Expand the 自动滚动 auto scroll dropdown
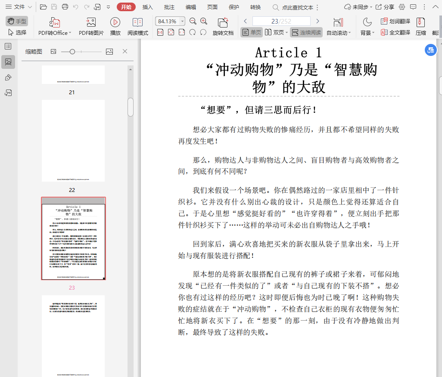The width and height of the screenshot is (442, 377). pyautogui.click(x=349, y=33)
